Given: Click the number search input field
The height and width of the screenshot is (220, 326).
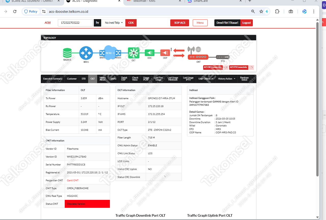Looking at the screenshot, I should 75,23.
